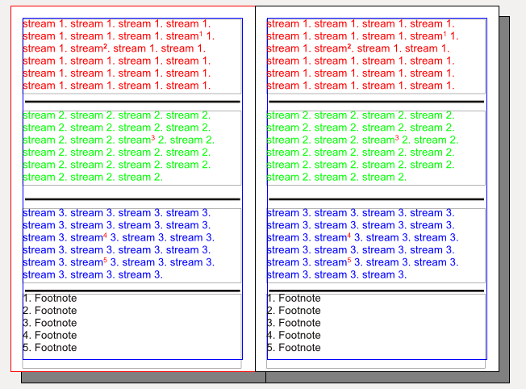The height and width of the screenshot is (389, 526).
Task: Click '2. Footnote' entry on right page
Action: (294, 311)
